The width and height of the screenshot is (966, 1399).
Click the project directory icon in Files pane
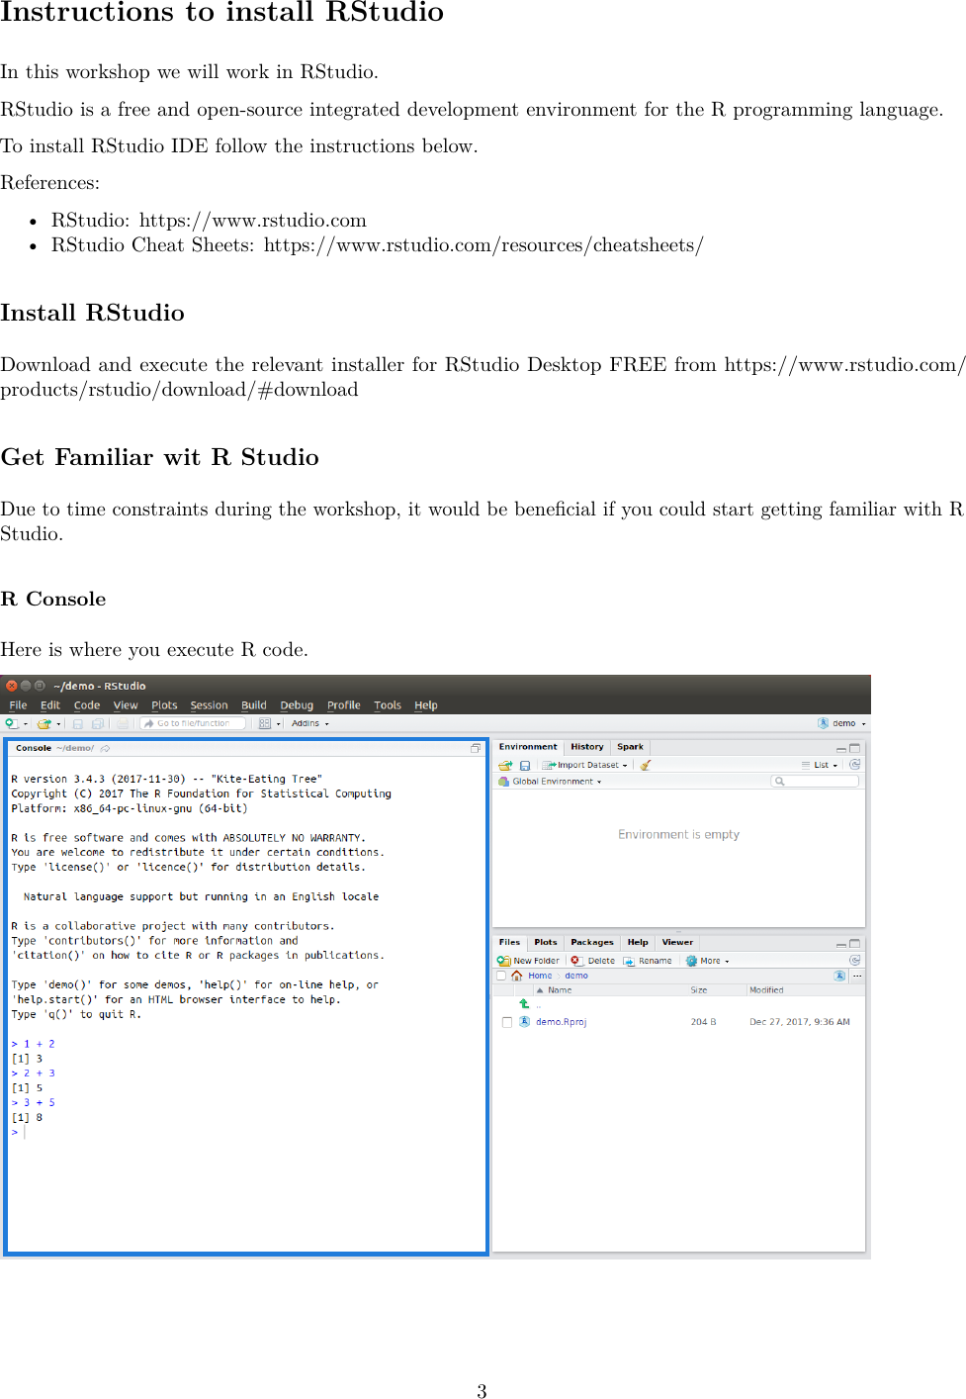point(839,976)
